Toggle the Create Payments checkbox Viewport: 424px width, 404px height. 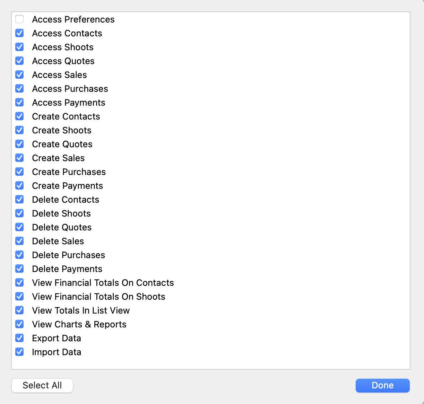coord(20,186)
